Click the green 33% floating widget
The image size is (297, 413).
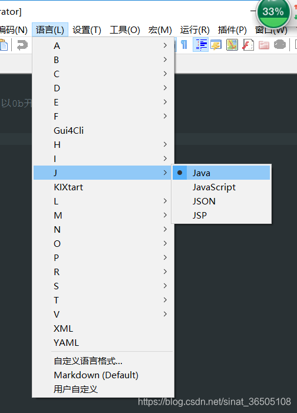point(273,12)
